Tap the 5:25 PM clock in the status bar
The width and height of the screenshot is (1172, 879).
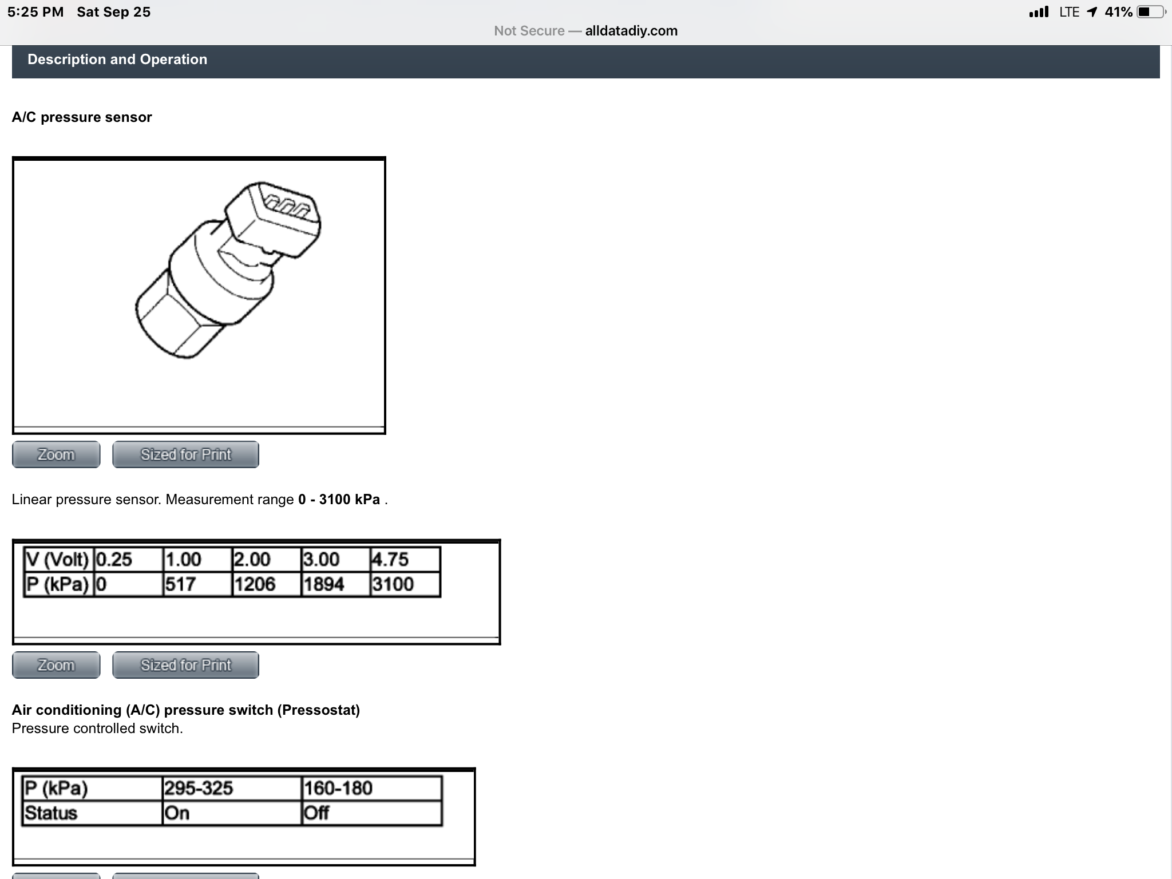click(x=35, y=12)
